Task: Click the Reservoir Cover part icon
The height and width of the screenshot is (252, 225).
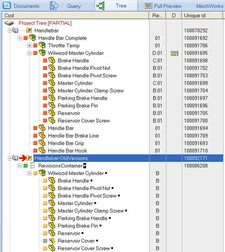Action: [52, 241]
